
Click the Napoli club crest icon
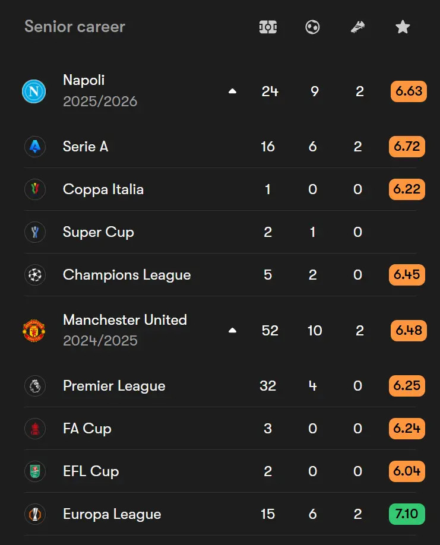pyautogui.click(x=34, y=91)
